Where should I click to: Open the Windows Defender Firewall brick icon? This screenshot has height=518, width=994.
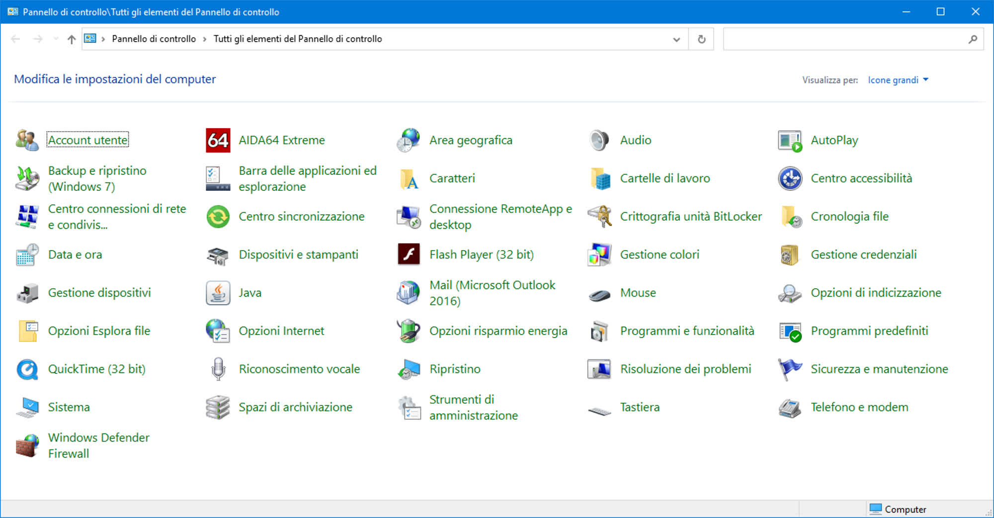tap(27, 445)
